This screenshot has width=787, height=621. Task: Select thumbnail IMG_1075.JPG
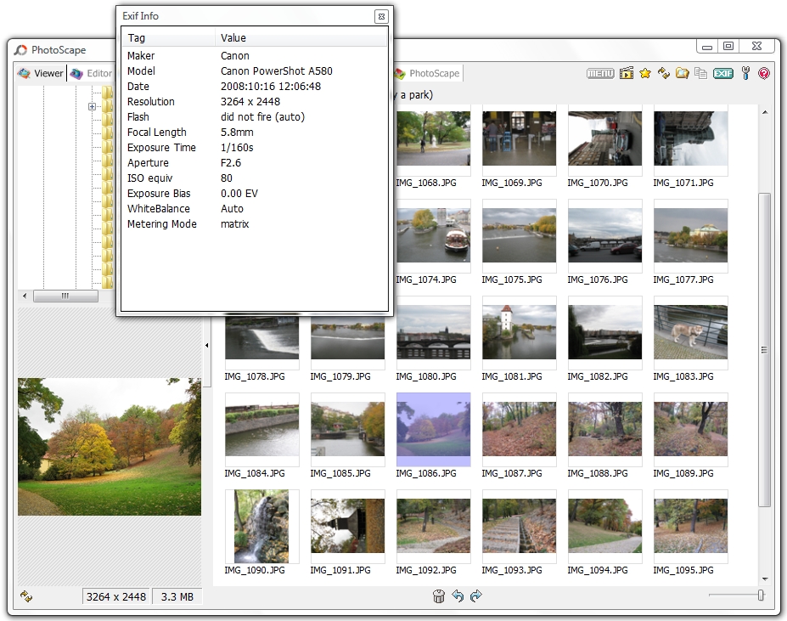click(x=519, y=235)
